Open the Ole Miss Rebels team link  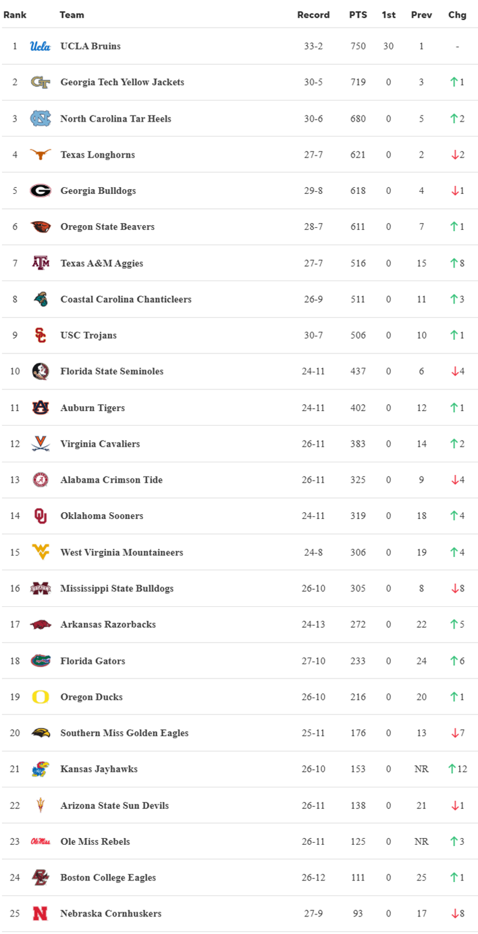pyautogui.click(x=95, y=841)
